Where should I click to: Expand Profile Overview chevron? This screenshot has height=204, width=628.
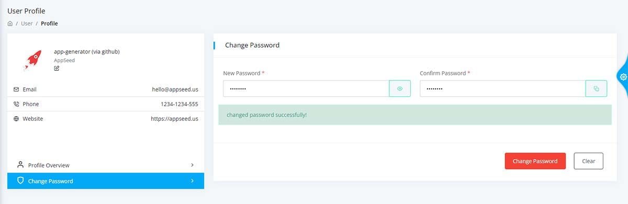pyautogui.click(x=192, y=165)
